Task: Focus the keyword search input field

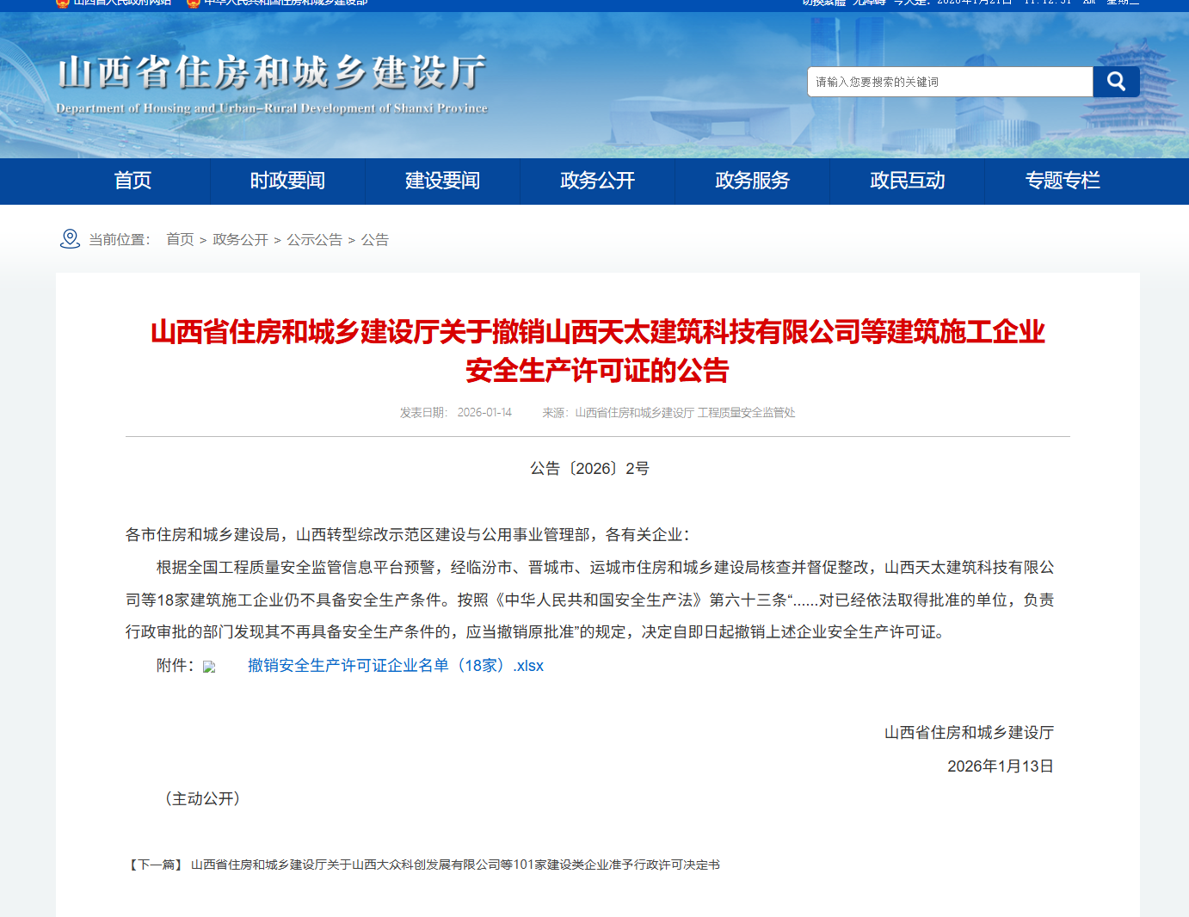Action: pyautogui.click(x=950, y=82)
